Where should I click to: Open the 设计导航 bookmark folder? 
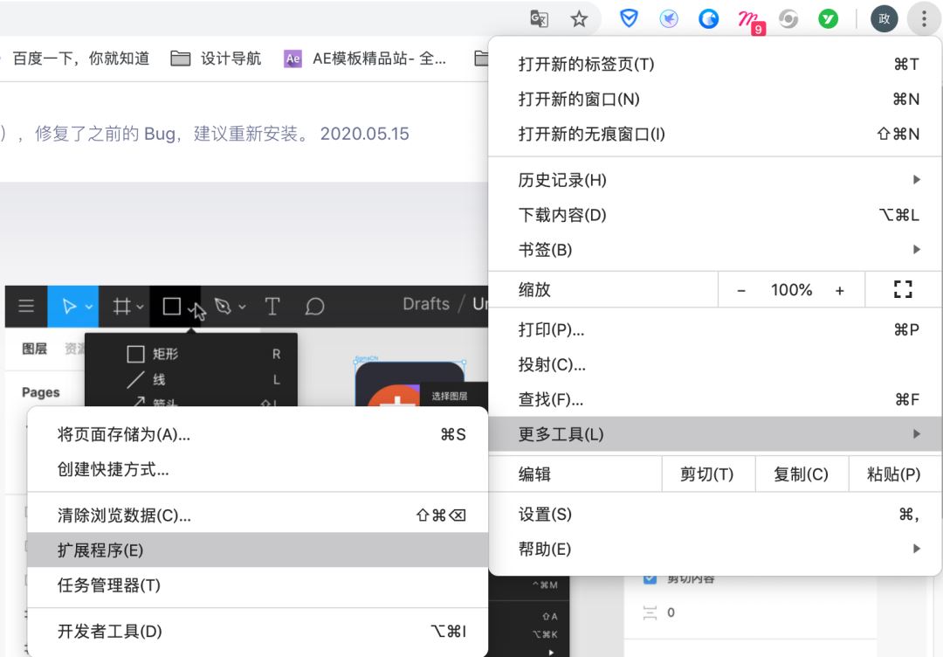(217, 59)
